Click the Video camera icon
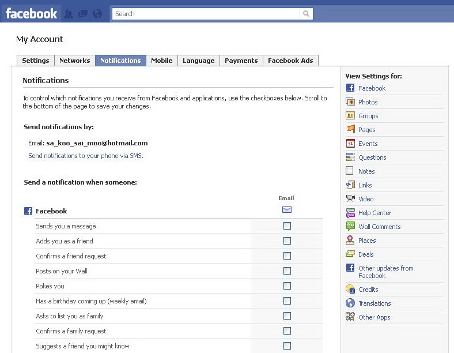The image size is (454, 353). click(350, 198)
